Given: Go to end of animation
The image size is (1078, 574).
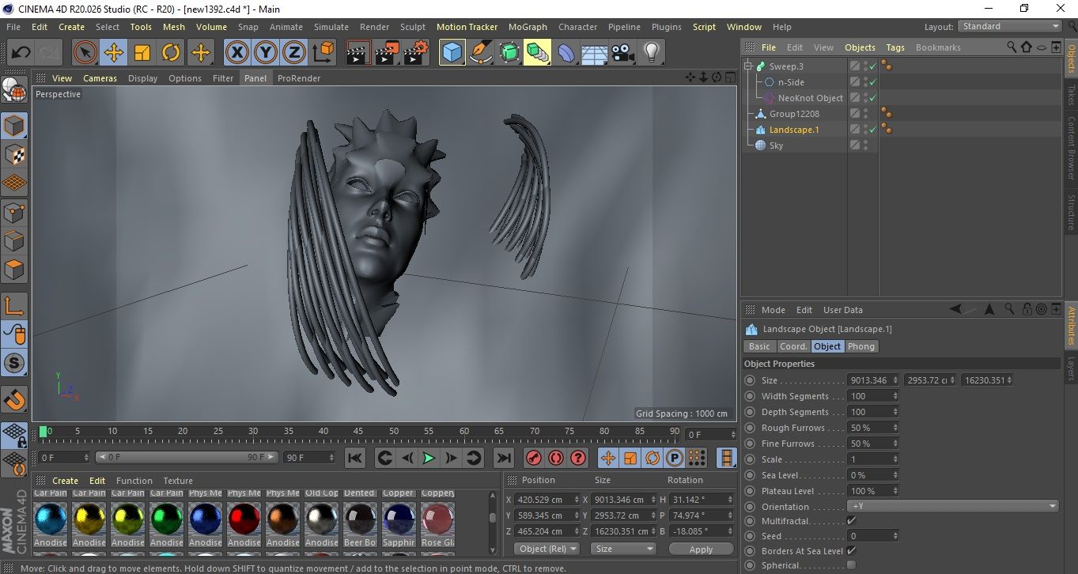Looking at the screenshot, I should click(503, 458).
